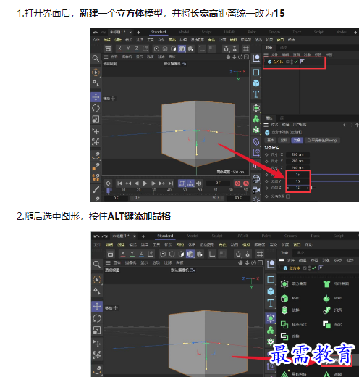The image size is (359, 377).
Task: Open the Standard layout tab in step 2 image
Action: (165, 236)
